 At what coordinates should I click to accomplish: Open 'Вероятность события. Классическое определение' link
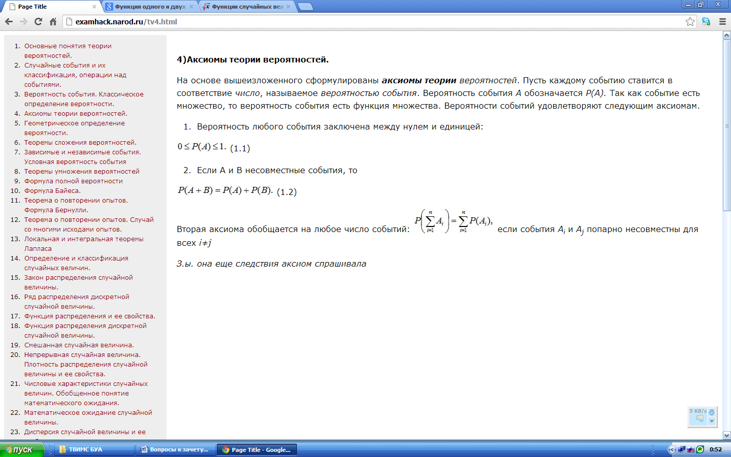[x=84, y=99]
